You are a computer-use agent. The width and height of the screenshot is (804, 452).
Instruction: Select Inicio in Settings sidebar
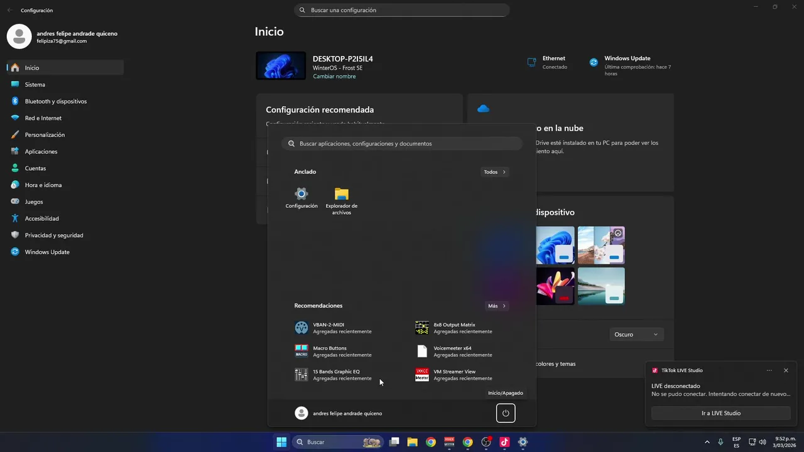point(65,68)
